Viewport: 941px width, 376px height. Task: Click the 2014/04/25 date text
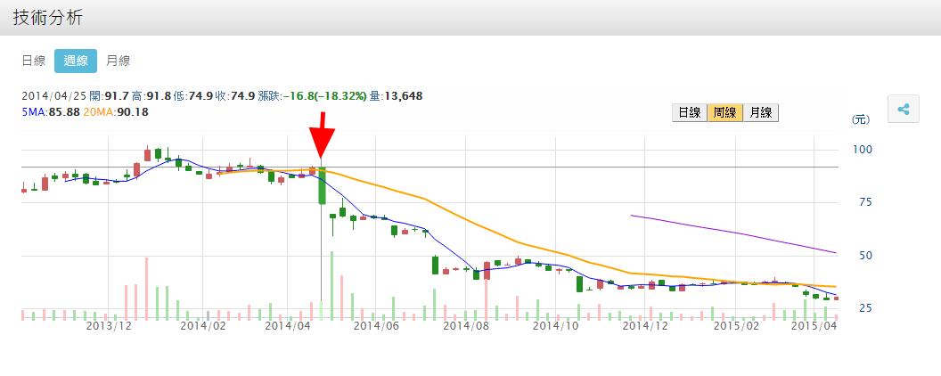[x=53, y=96]
